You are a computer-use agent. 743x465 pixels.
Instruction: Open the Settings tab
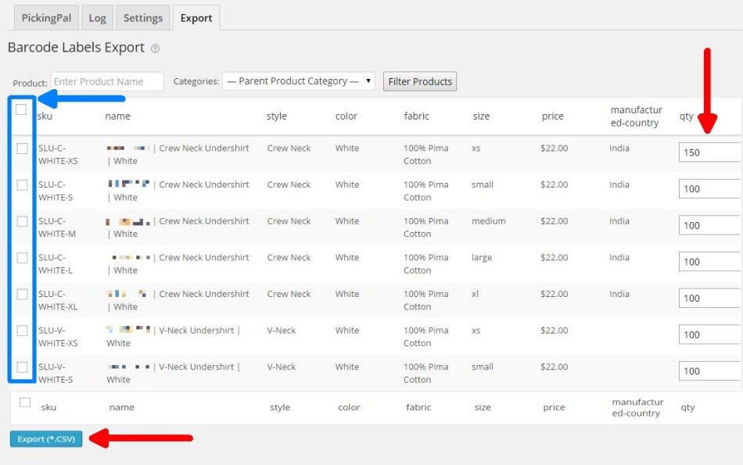(x=142, y=16)
